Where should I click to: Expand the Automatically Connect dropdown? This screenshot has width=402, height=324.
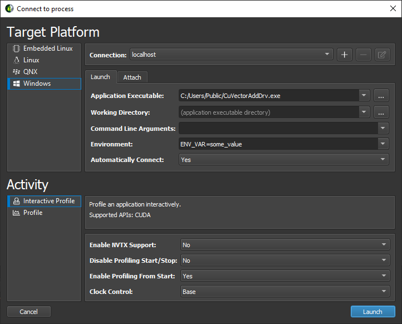click(x=283, y=160)
